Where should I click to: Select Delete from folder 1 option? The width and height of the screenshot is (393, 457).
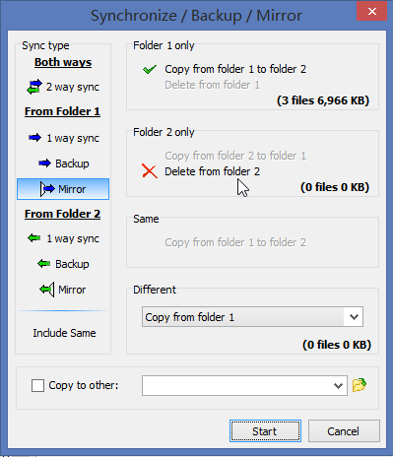click(212, 85)
